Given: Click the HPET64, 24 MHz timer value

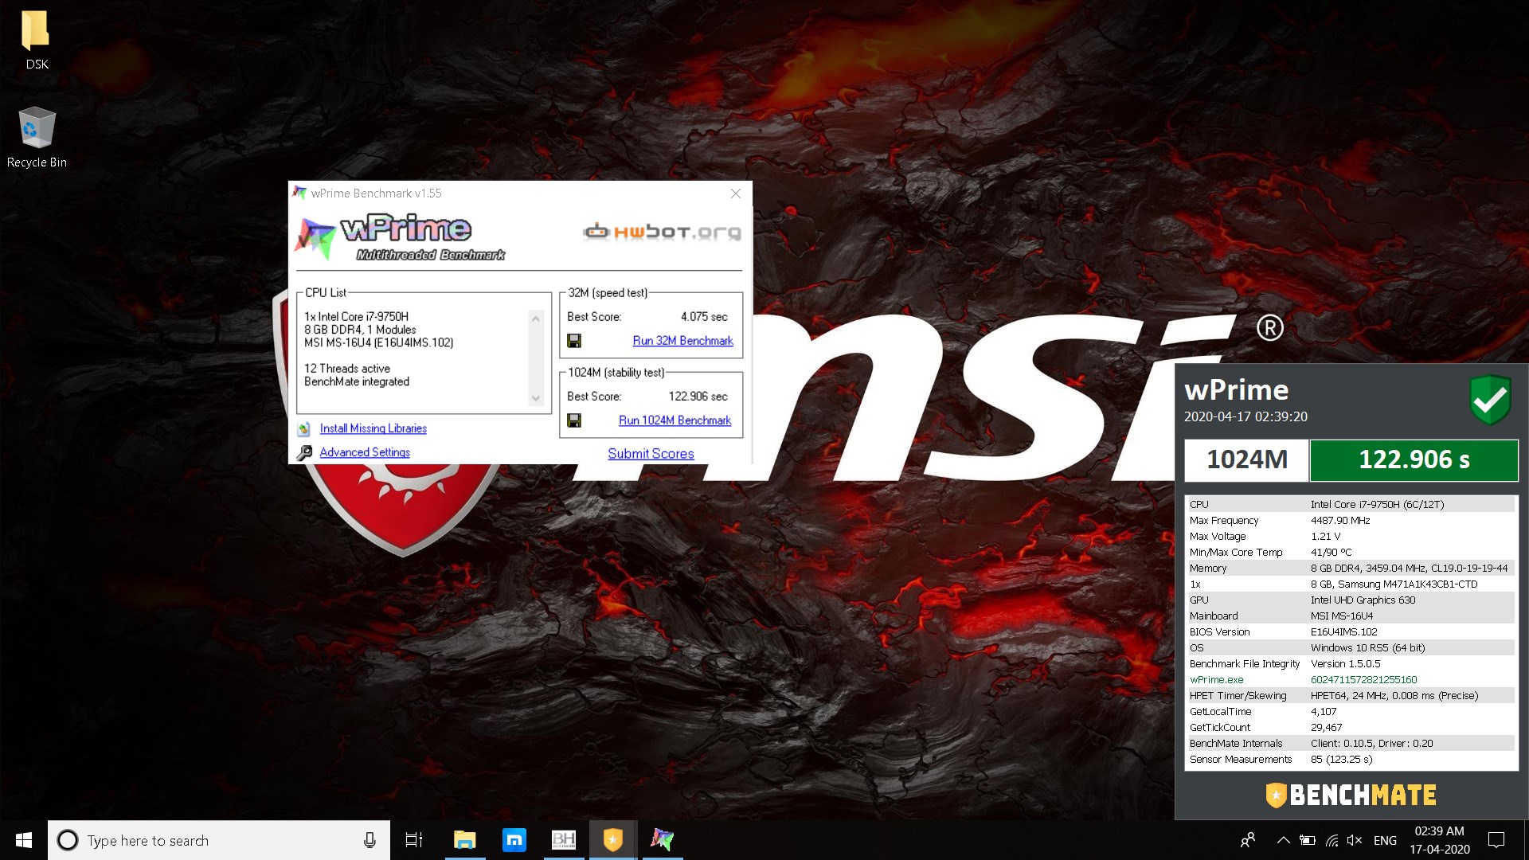Looking at the screenshot, I should click(1394, 695).
